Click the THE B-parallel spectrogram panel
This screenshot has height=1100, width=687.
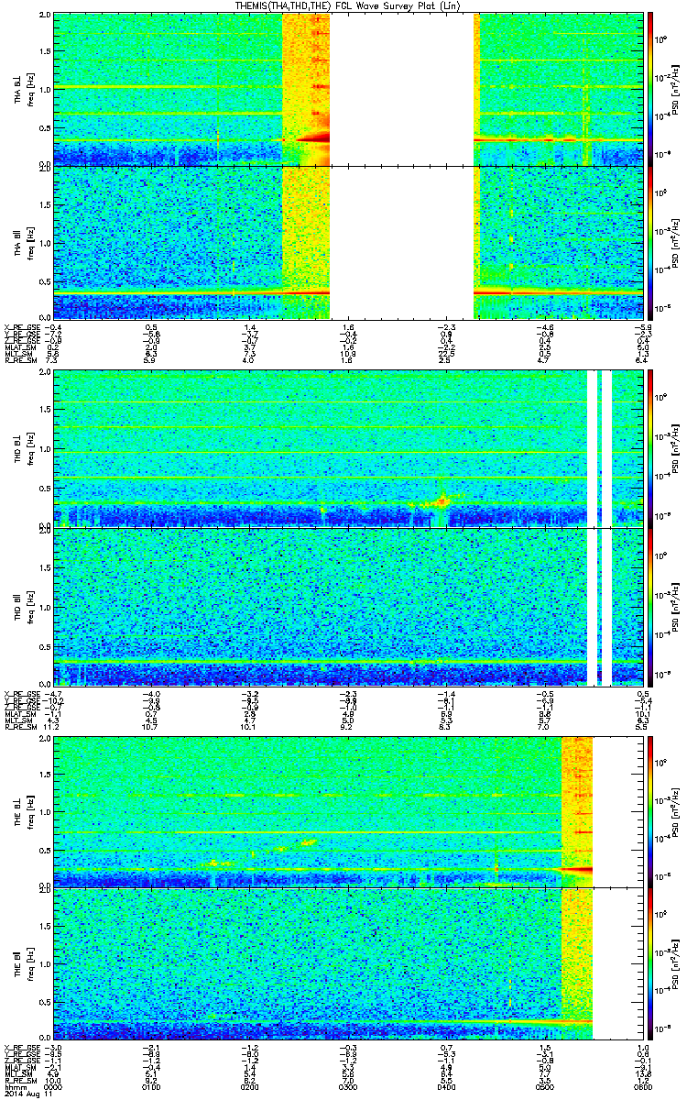pyautogui.click(x=346, y=964)
